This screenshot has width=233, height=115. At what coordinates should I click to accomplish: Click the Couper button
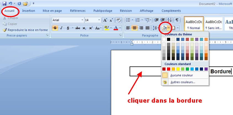coord(10,18)
